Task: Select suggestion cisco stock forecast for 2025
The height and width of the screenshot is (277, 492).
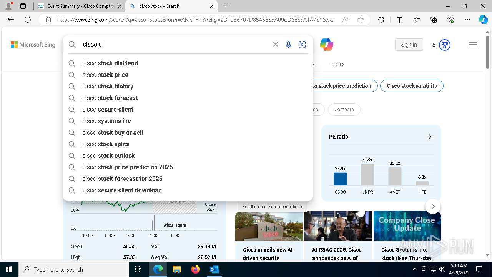Action: click(188, 179)
